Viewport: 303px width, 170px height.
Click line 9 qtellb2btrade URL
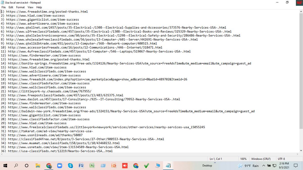click(82, 44)
